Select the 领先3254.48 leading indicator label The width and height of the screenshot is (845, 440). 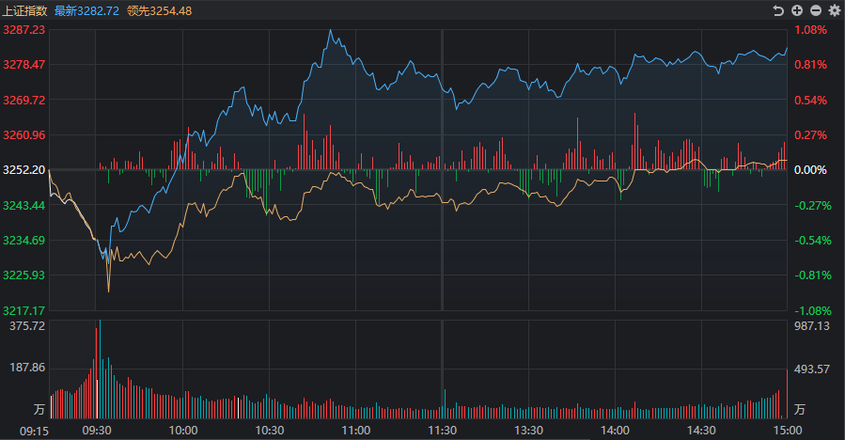click(160, 10)
